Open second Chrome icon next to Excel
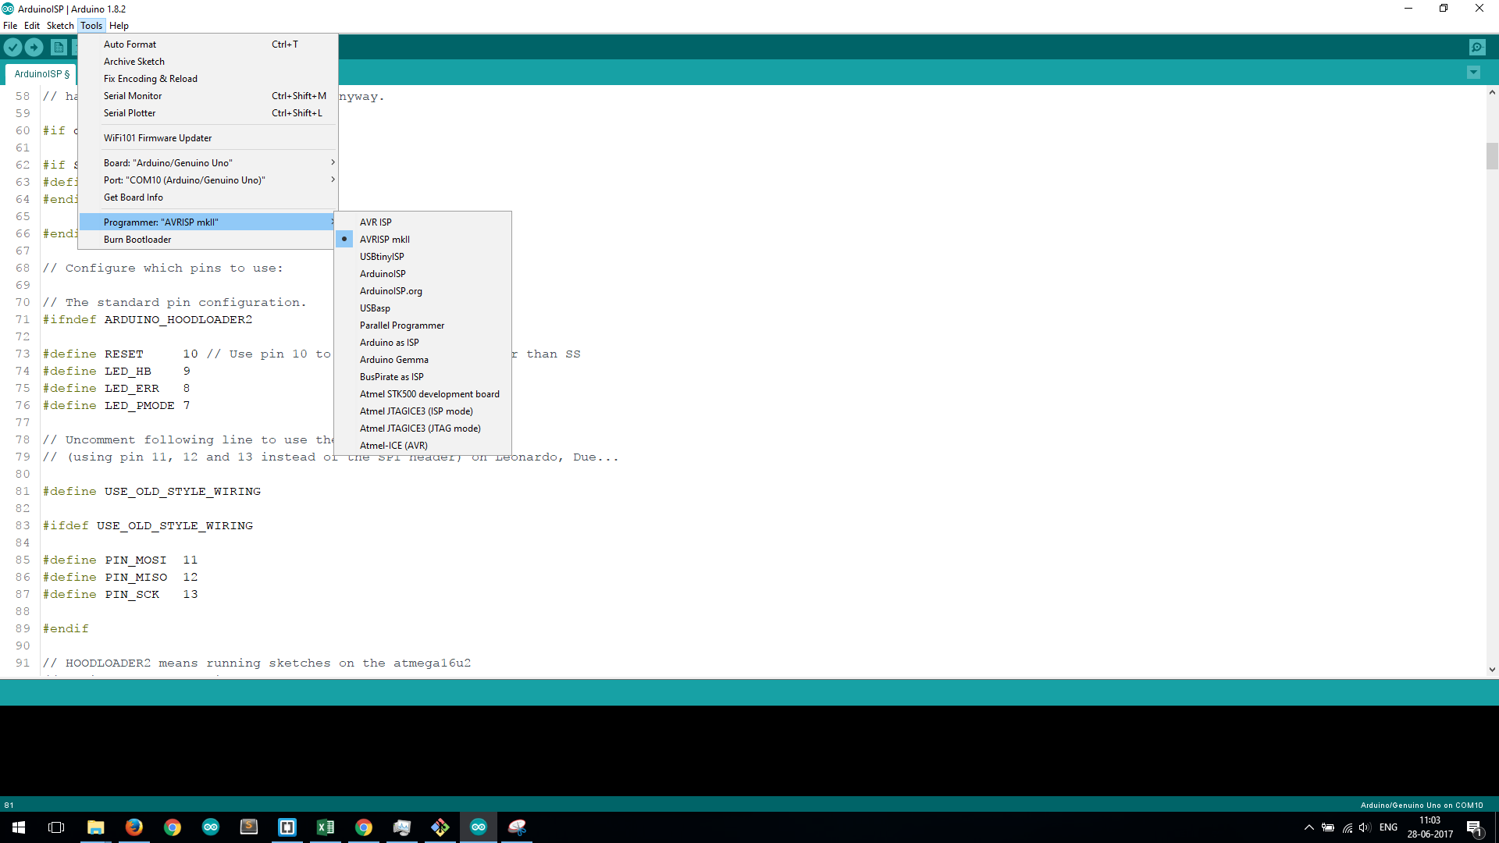The height and width of the screenshot is (843, 1499). [363, 827]
